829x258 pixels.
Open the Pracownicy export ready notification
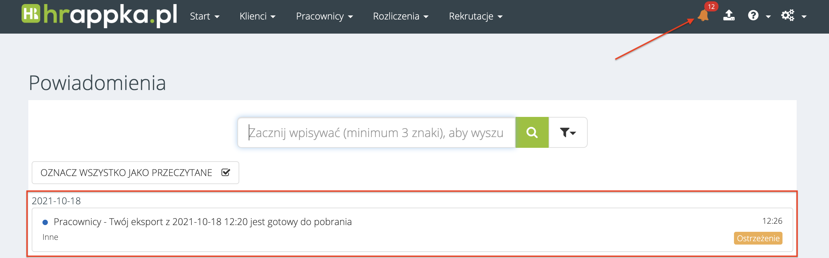[x=203, y=222]
